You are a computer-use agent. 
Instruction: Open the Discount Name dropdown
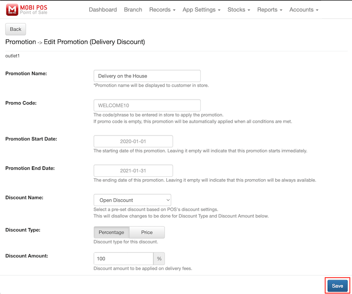tap(132, 200)
